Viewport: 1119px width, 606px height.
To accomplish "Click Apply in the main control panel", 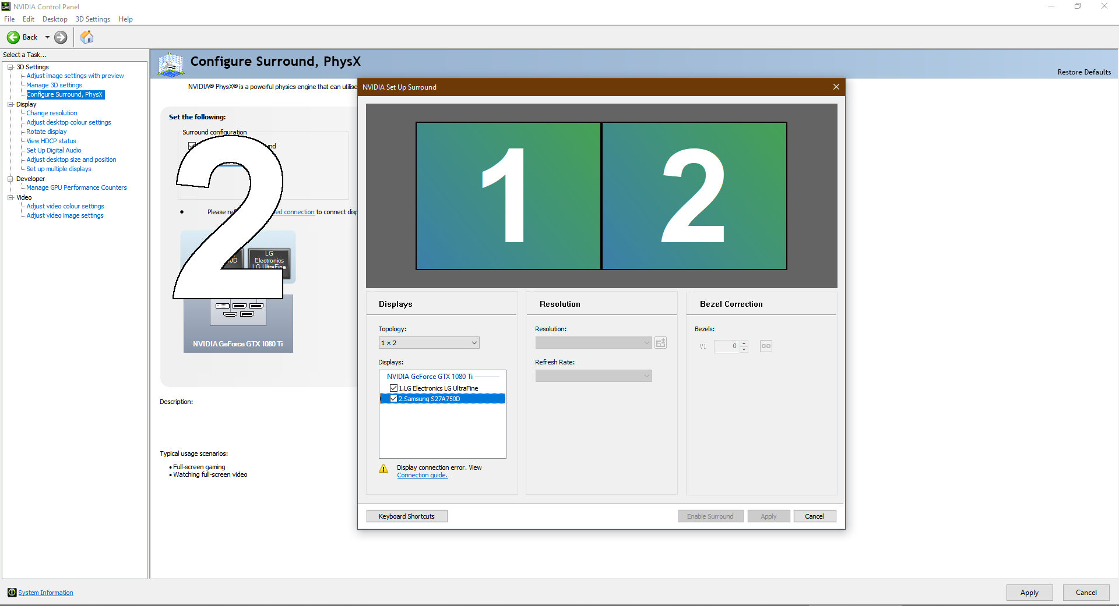I will click(x=1029, y=593).
